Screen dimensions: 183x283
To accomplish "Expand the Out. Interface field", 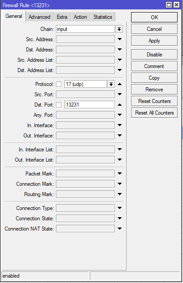I will coord(120,135).
